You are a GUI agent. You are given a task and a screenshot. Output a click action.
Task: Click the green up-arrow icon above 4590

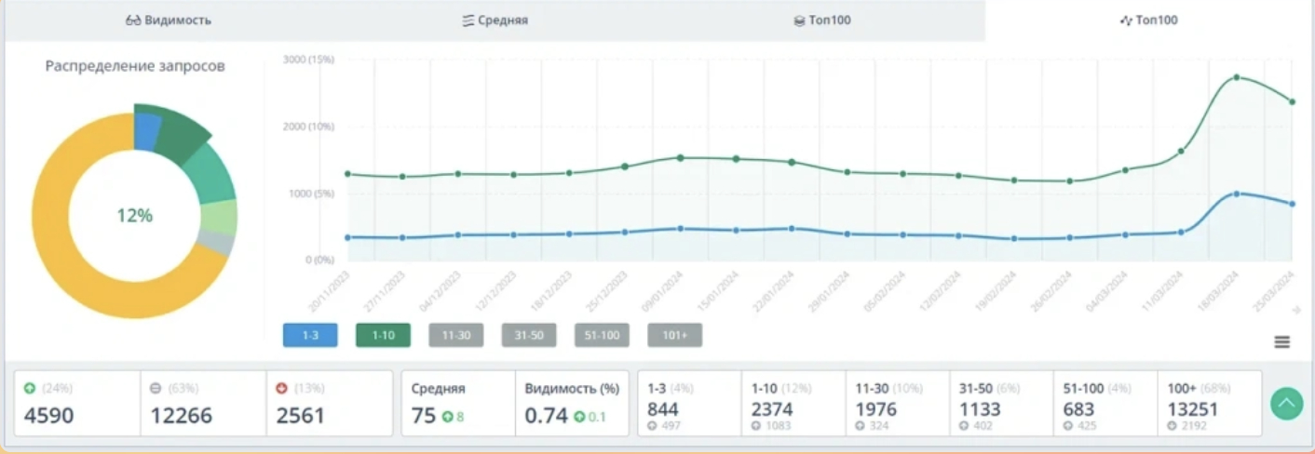click(x=29, y=388)
